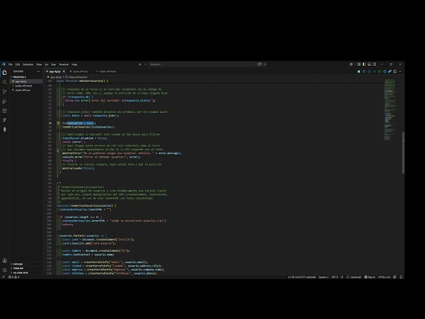Open the Go menu
This screenshot has height=319, width=425.
tap(46, 64)
